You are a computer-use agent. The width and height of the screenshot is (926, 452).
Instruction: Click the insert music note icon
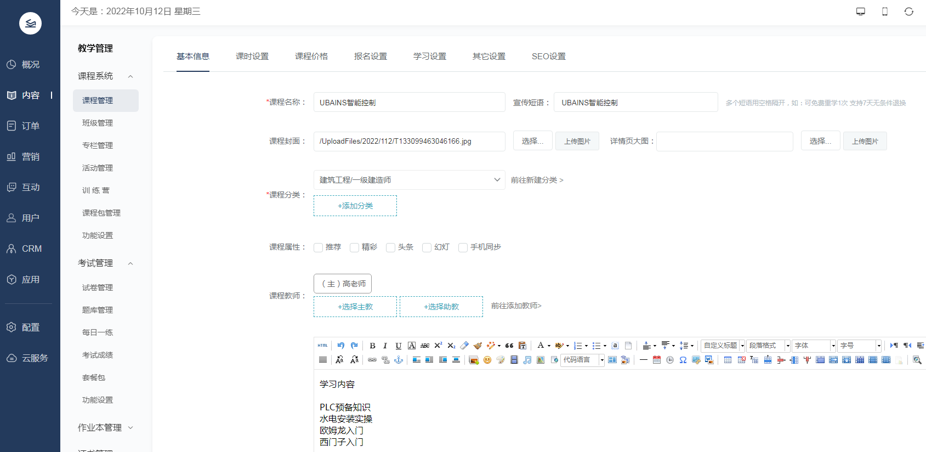[x=527, y=360]
